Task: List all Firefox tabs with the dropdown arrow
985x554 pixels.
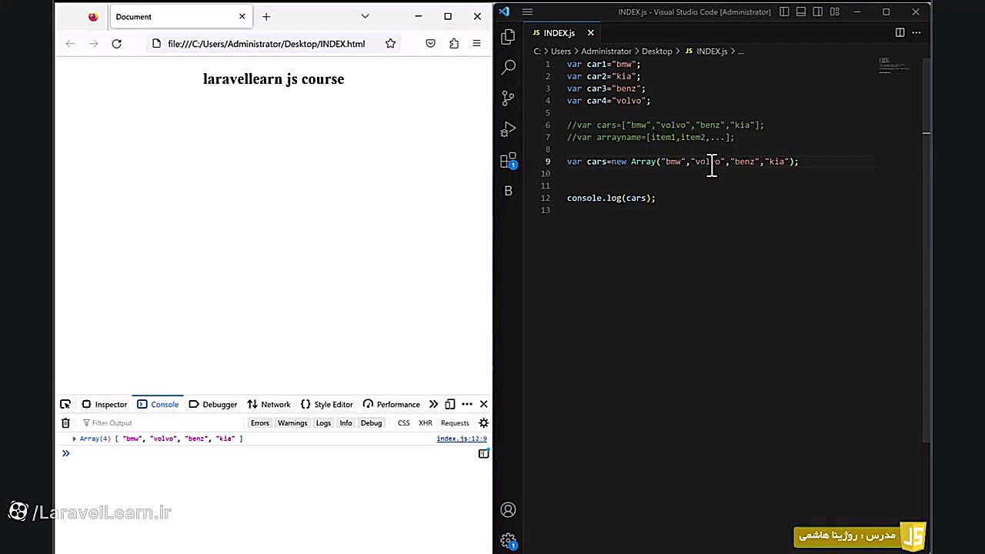Action: (365, 16)
